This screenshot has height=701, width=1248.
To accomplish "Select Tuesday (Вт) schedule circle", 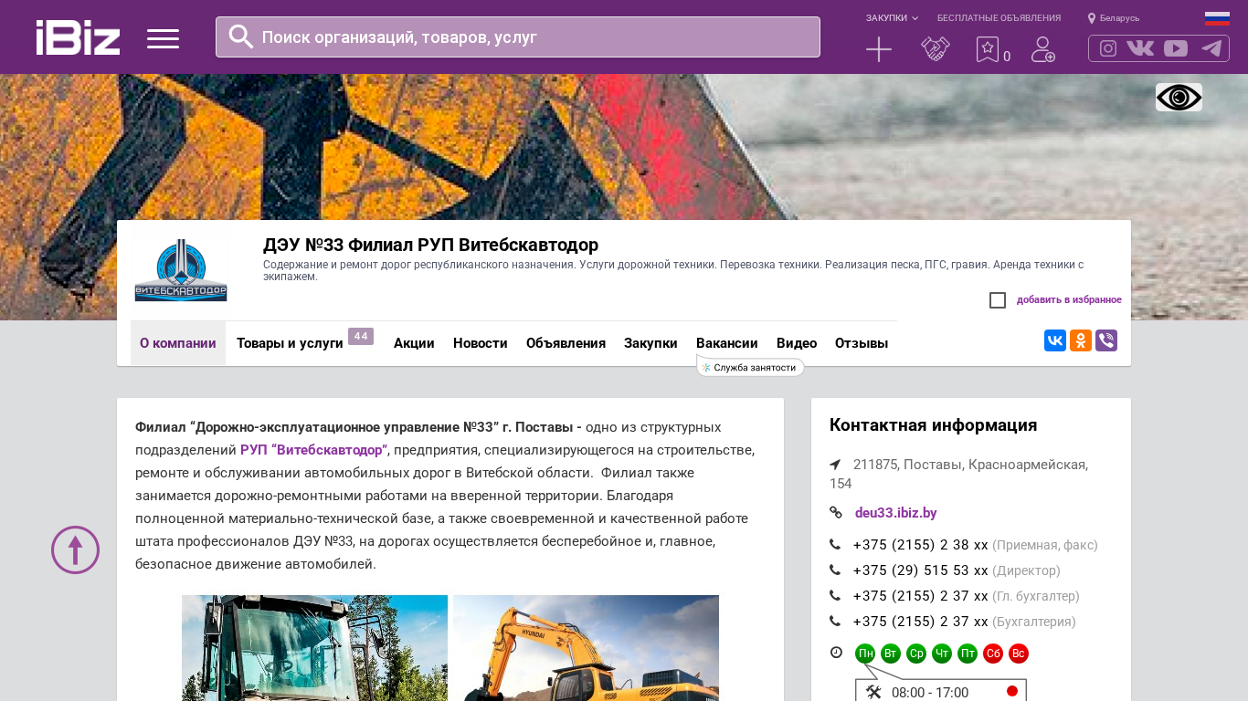I will point(891,654).
